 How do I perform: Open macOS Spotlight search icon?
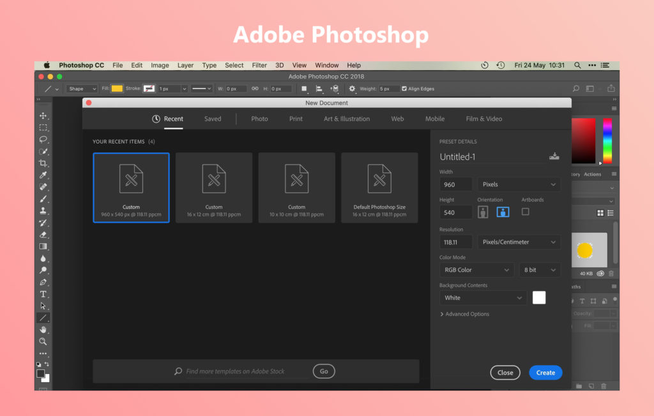[577, 65]
